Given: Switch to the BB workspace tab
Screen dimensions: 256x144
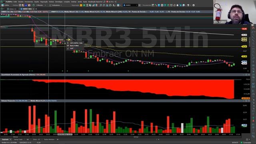Looking at the screenshot, I should 28,140.
